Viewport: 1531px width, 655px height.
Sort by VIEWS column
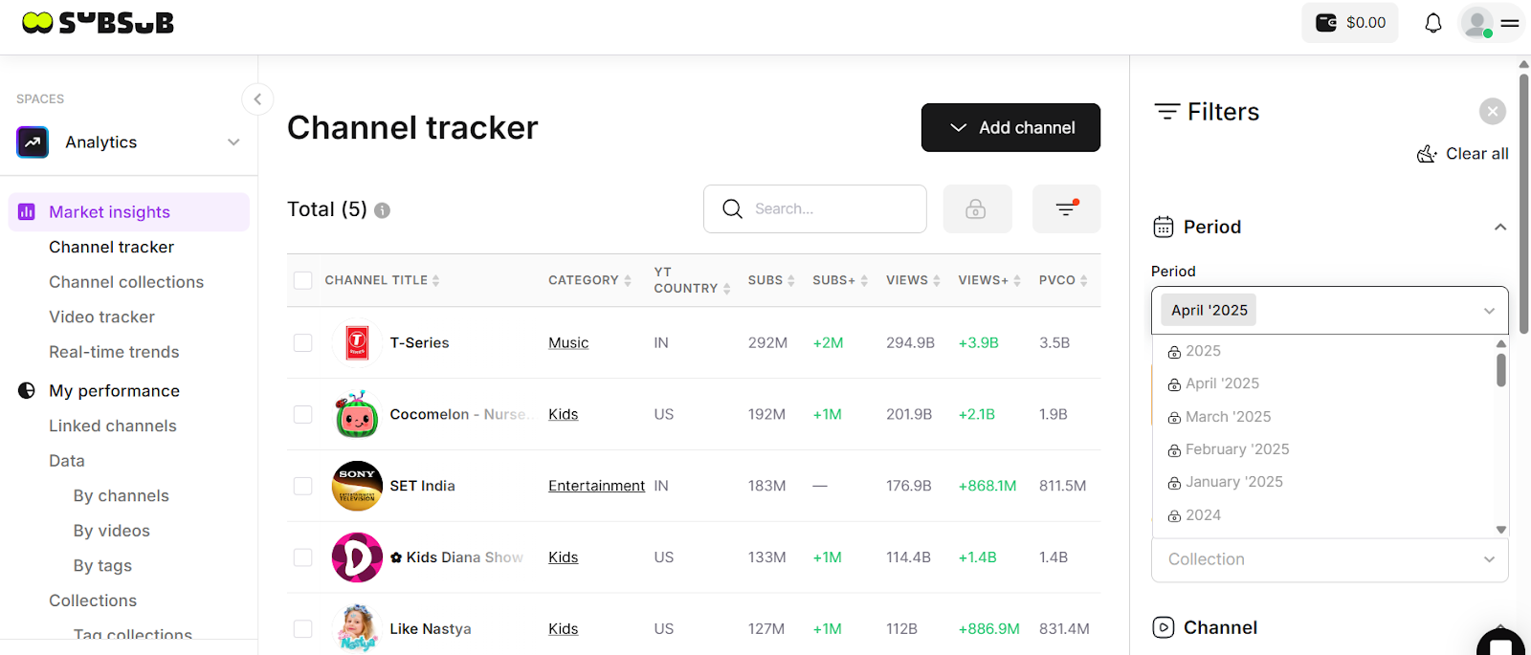pyautogui.click(x=913, y=280)
